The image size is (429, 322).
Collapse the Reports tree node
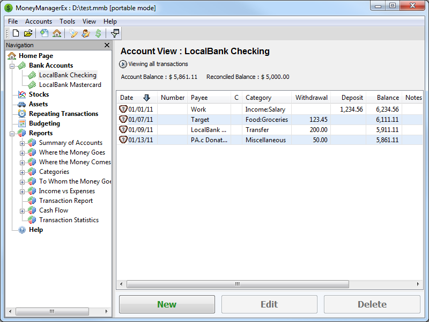pos(12,134)
